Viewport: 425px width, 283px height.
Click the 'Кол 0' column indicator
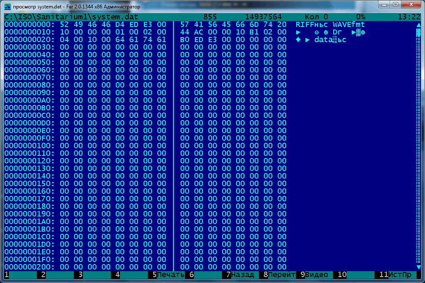316,17
